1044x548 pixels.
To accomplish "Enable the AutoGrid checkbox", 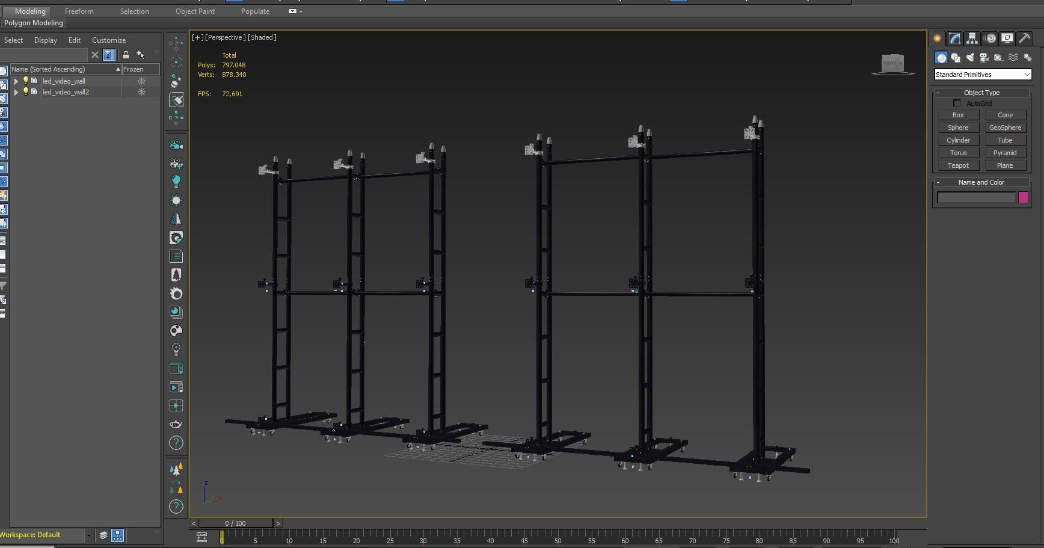I will tap(957, 103).
